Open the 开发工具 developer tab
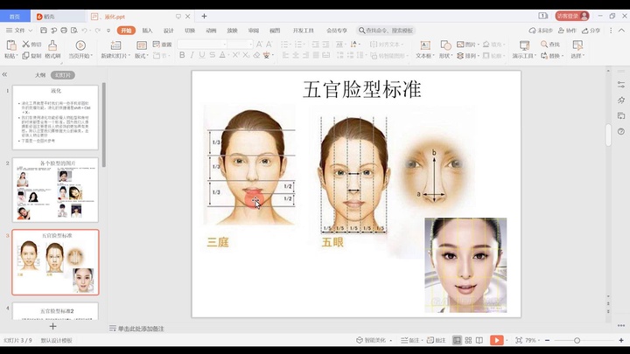Viewport: 630px width, 354px height. (303, 31)
